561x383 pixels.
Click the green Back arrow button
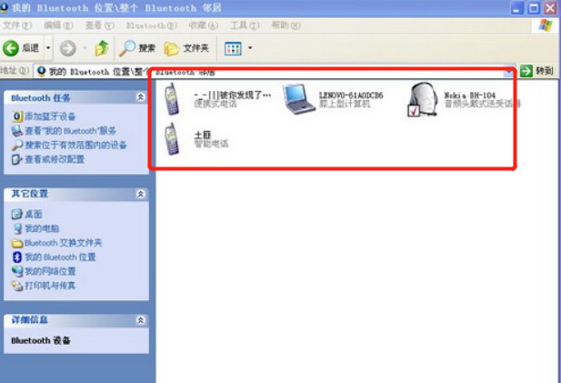[11, 48]
